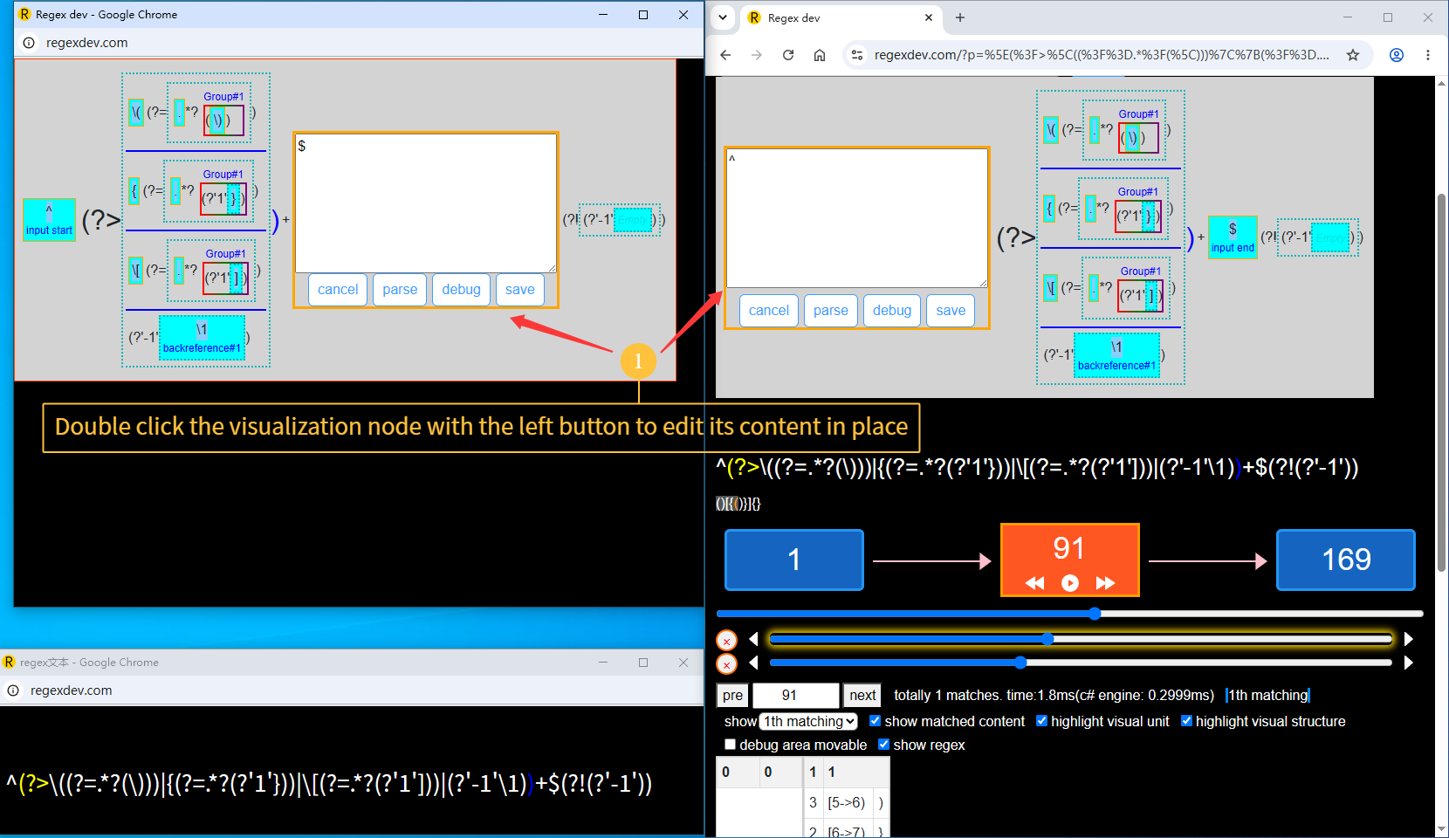
Task: Open the Chrome profile icon
Action: 1397,55
